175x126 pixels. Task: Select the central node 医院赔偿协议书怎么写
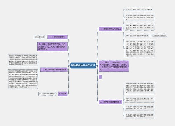click(83, 65)
